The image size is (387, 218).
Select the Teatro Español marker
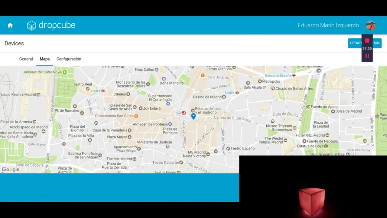coord(228,148)
